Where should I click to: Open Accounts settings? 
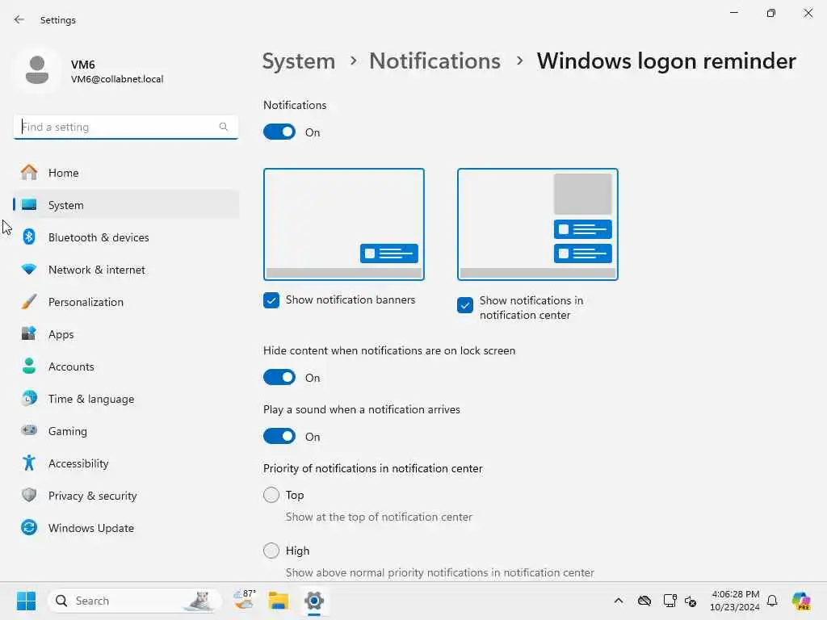tap(126, 366)
